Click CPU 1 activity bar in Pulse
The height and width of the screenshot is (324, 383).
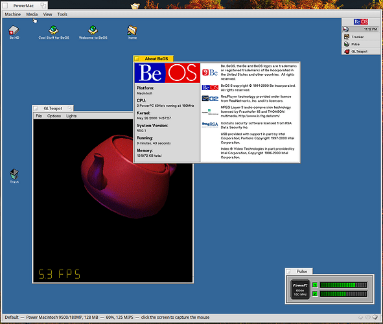[343, 285]
